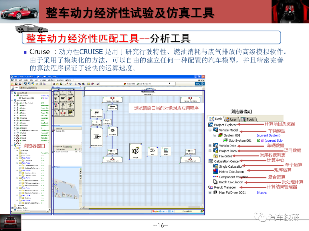Click the project tree vertical scrollbar
Screen dimensions: 309x231
pos(49,150)
